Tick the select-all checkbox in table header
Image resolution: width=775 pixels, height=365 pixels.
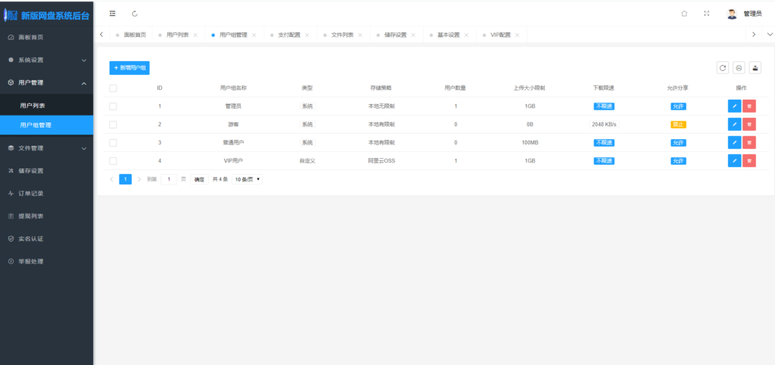coord(113,88)
